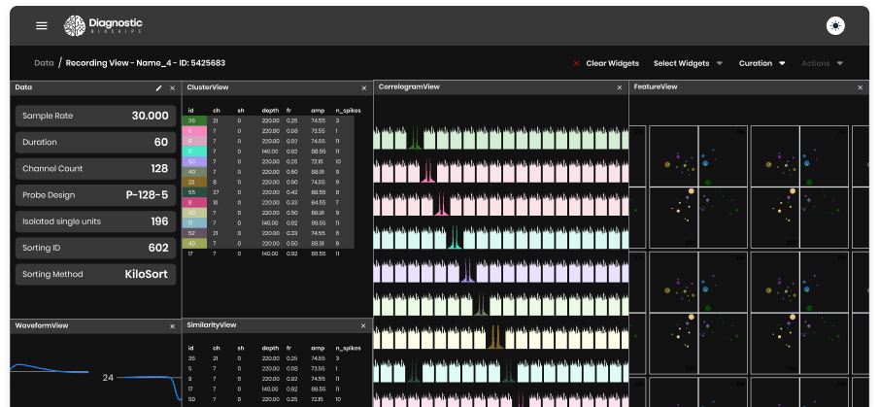The image size is (880, 407).
Task: Click dark teal swatch of cluster 55 in ClusterView
Action: tap(194, 192)
